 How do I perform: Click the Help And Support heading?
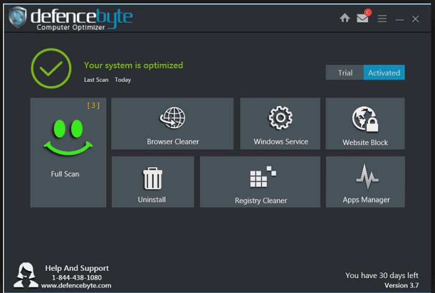(x=77, y=268)
